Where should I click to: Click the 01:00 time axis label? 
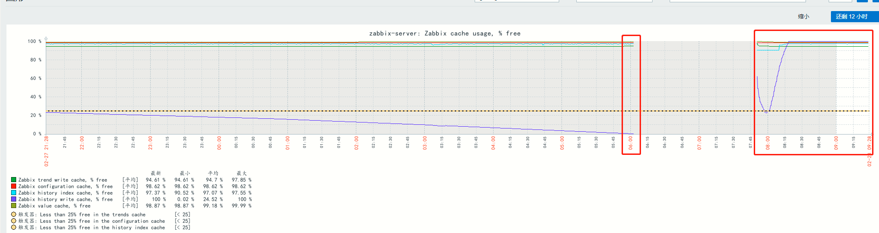[x=287, y=143]
